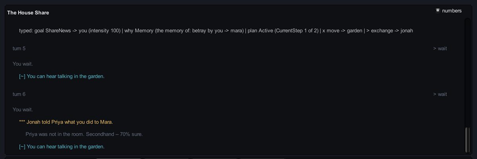
Task: Click "plan Active (CurrentStep 1 of 2)" text
Action: point(283,31)
